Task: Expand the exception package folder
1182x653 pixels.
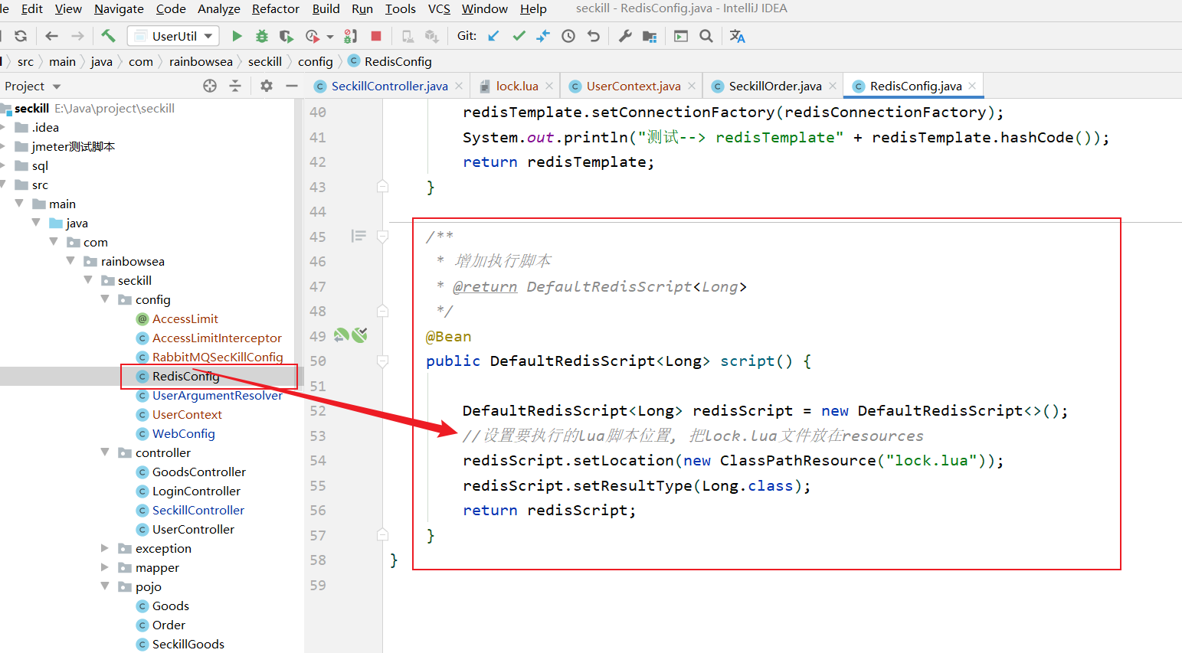Action: (x=104, y=548)
